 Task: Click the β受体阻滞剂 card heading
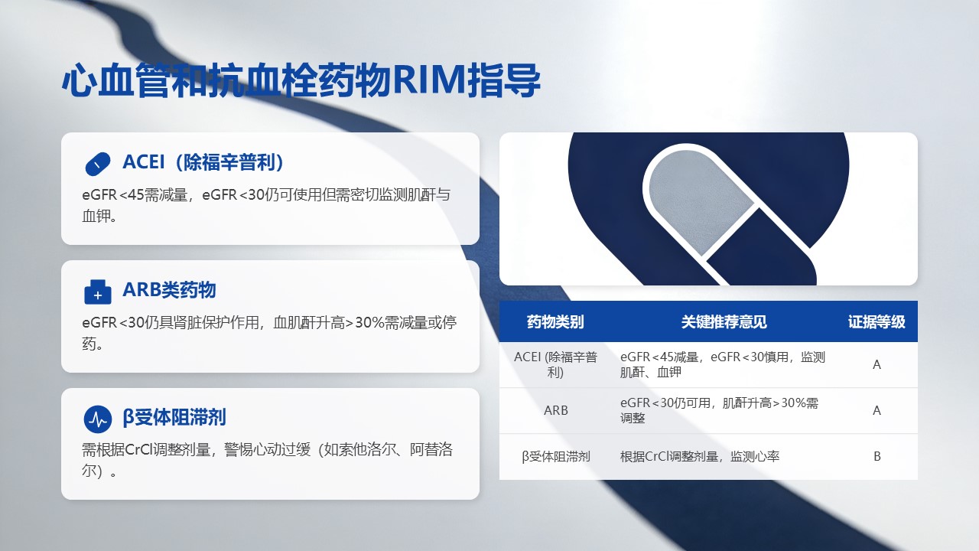click(x=174, y=418)
